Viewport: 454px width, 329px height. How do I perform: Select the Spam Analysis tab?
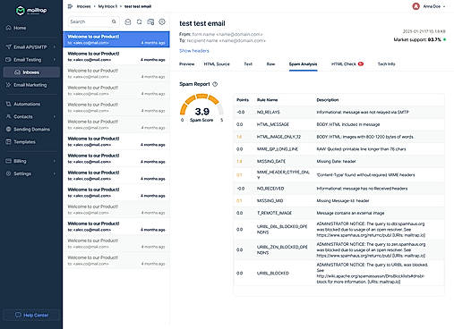point(303,64)
